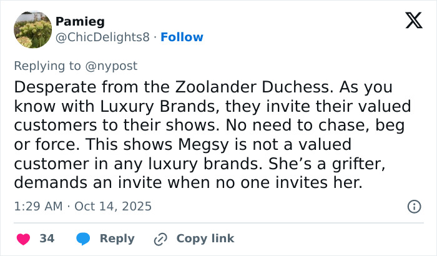Click the Copy link text
The height and width of the screenshot is (256, 437).
pyautogui.click(x=205, y=239)
